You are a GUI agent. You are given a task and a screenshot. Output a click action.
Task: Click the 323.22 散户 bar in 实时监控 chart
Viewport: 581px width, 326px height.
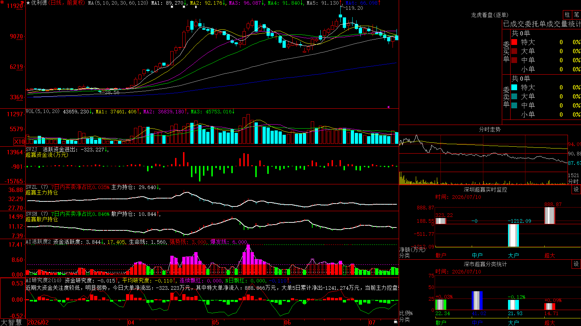coord(441,221)
